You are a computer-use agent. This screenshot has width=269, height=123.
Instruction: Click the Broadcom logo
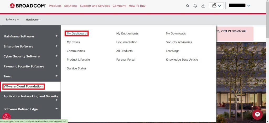(28, 6)
